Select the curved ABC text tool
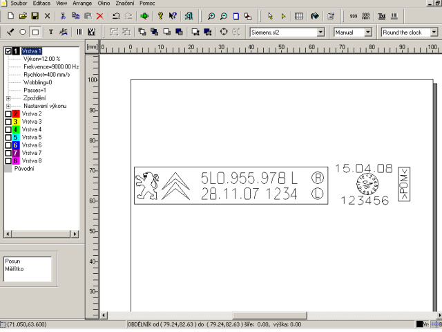 [64, 32]
